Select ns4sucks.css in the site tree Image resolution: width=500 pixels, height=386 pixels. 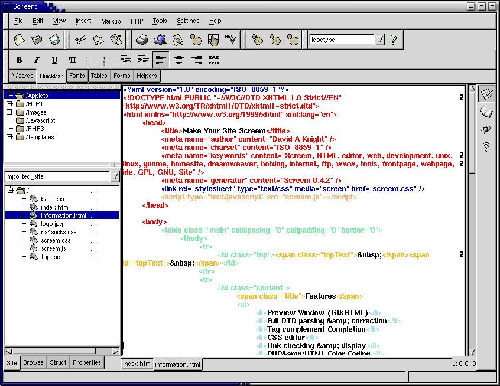pyautogui.click(x=59, y=232)
